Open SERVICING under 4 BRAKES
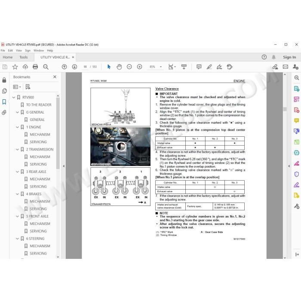Screen dimensions: 301x301 point(38,209)
